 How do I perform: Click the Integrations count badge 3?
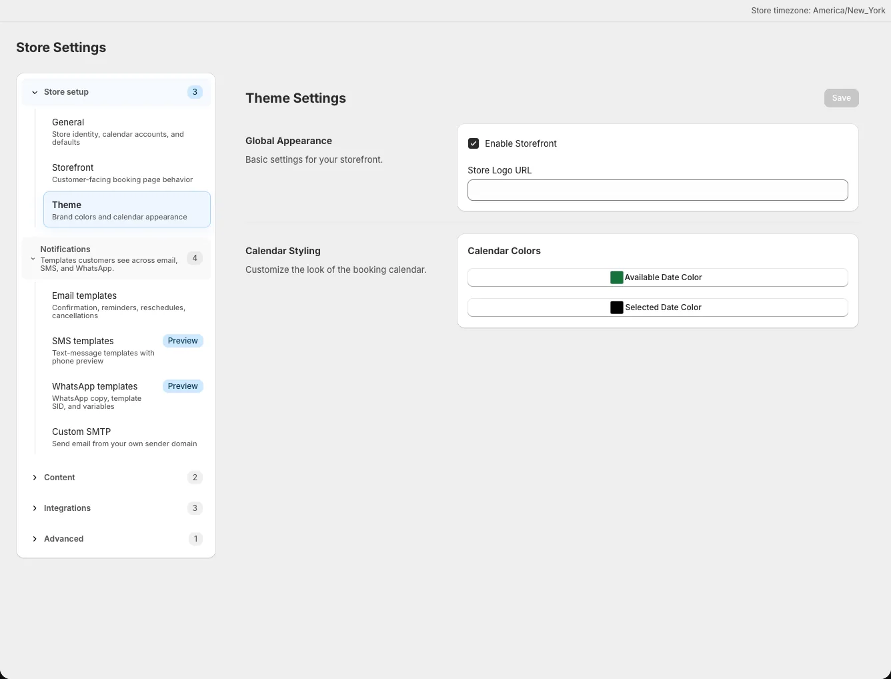click(195, 508)
